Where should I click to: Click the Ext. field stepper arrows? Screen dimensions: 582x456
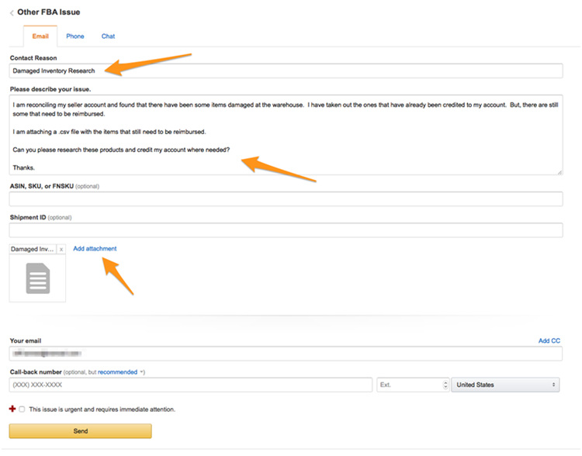point(445,385)
